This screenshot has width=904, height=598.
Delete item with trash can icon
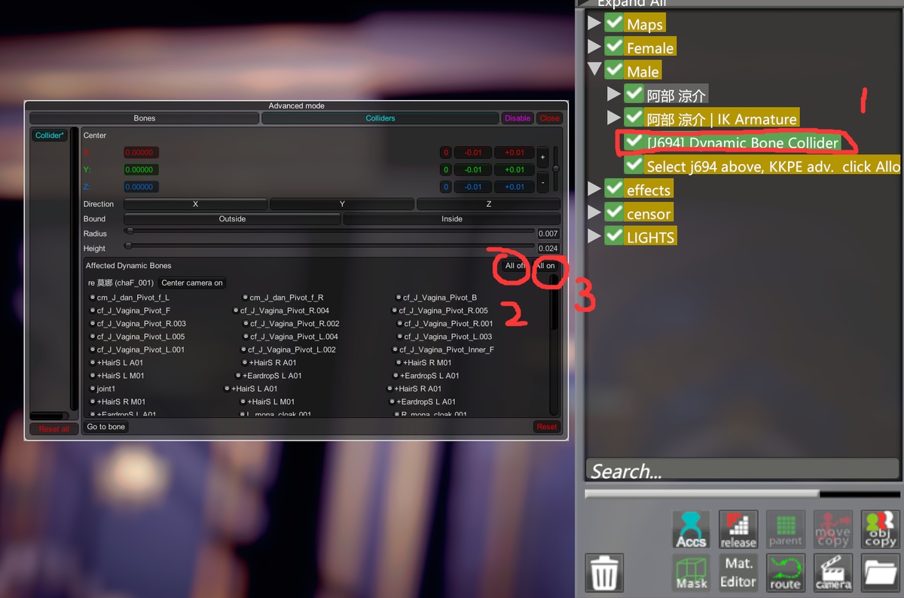(603, 574)
